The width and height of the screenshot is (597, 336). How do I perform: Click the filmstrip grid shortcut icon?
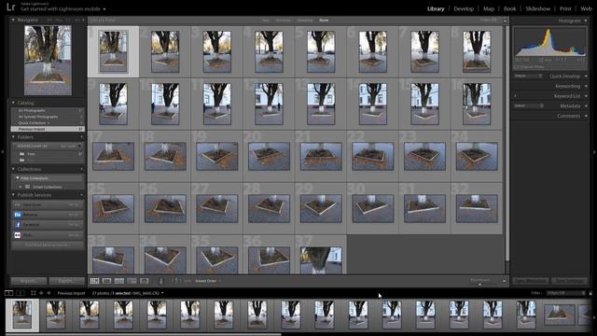pos(34,293)
